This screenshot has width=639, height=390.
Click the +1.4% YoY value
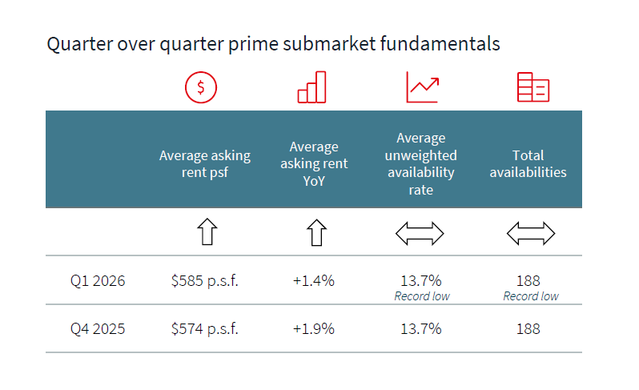click(314, 281)
